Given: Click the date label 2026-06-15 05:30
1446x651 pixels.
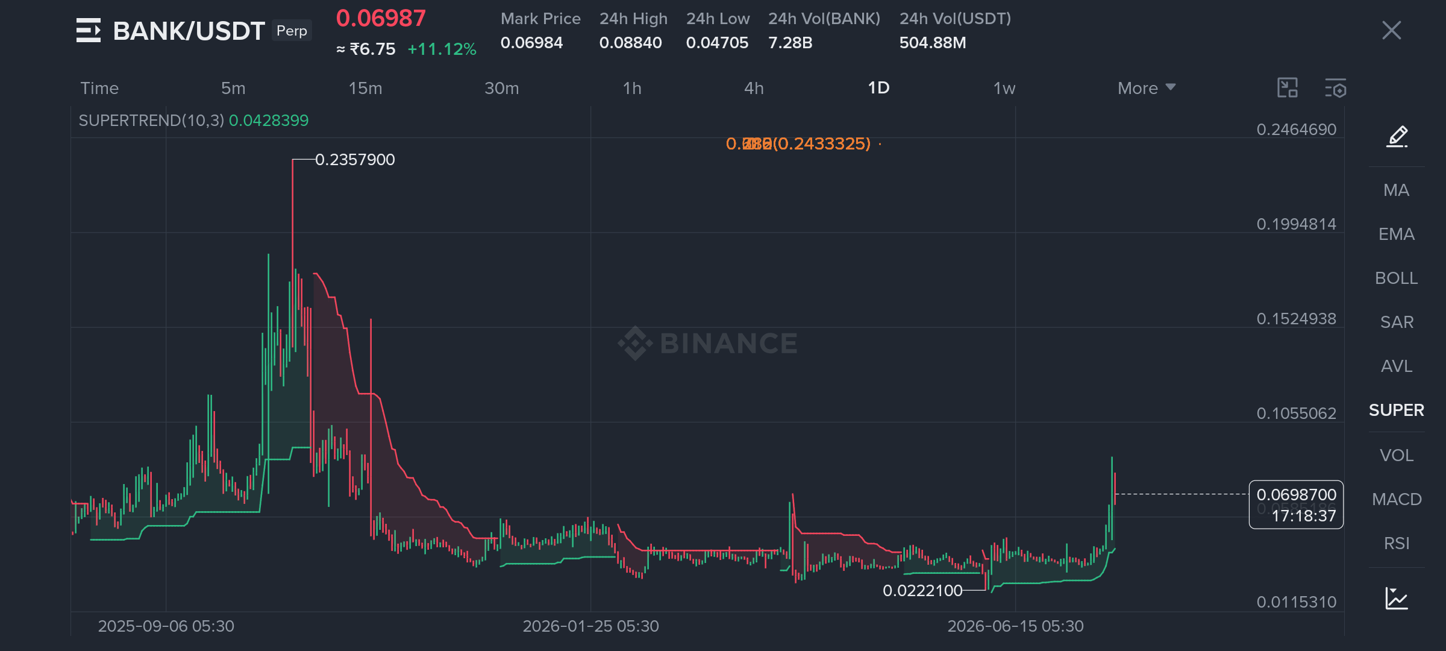Looking at the screenshot, I should 1015,626.
